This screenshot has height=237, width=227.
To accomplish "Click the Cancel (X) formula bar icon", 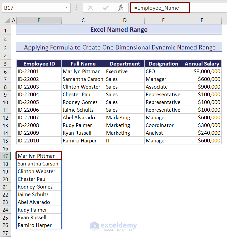I will click(90, 8).
